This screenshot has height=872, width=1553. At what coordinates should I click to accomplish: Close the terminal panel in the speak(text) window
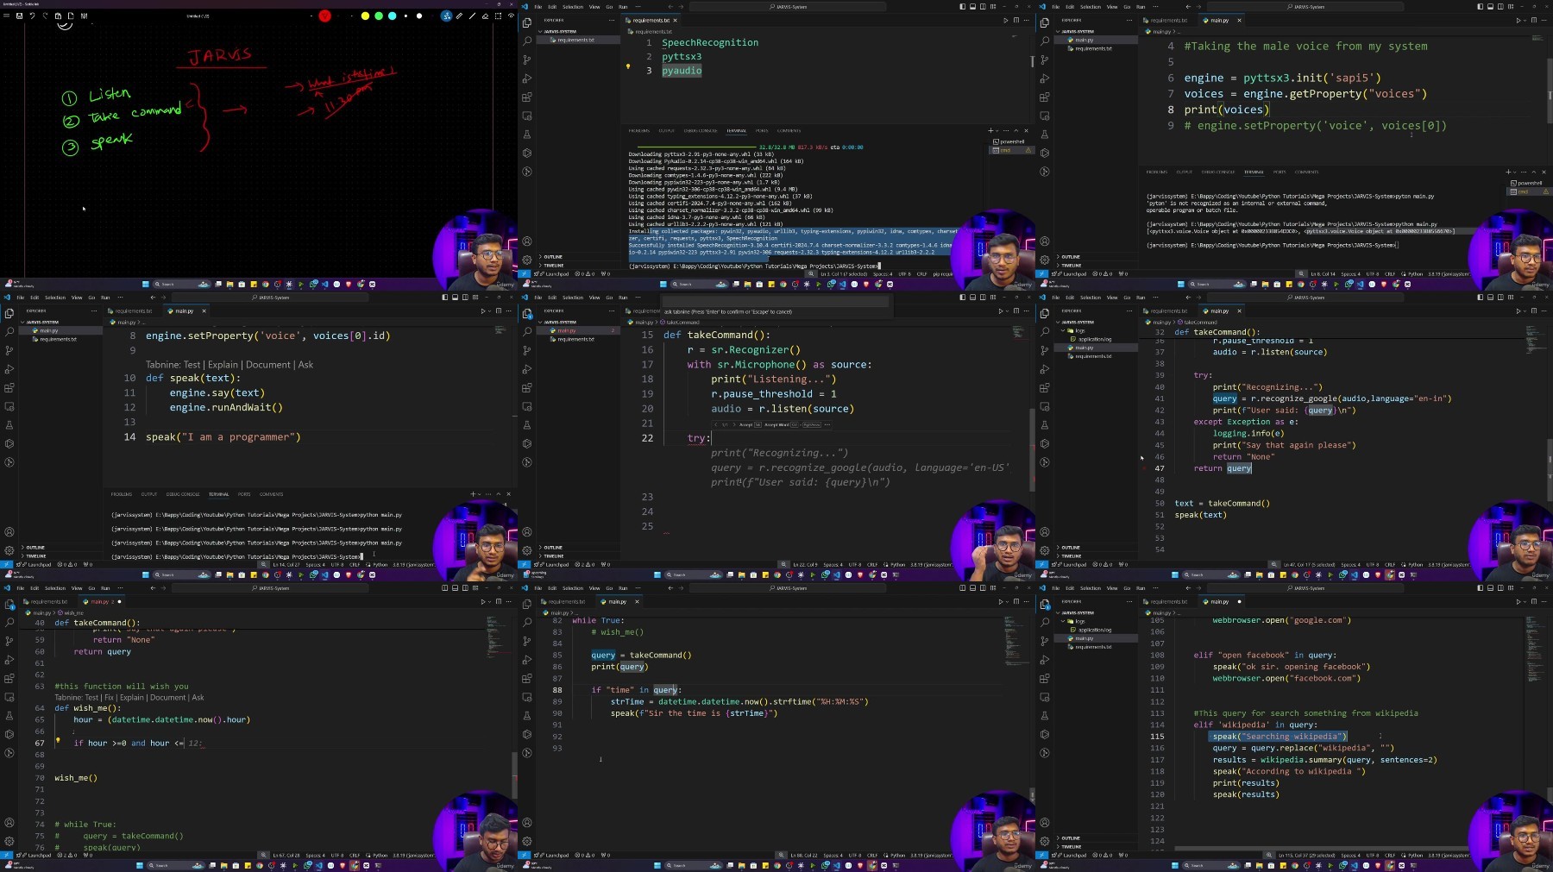pos(508,494)
